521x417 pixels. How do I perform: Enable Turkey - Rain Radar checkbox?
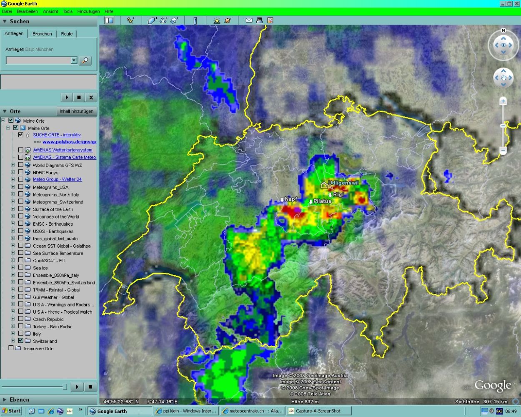20,327
